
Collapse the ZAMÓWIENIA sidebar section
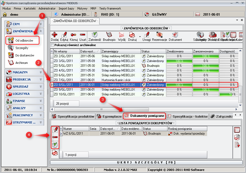41,31
